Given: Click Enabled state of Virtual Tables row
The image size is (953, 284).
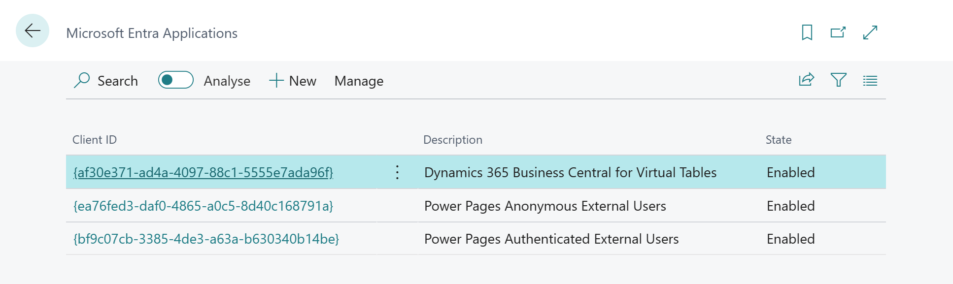Looking at the screenshot, I should [790, 172].
